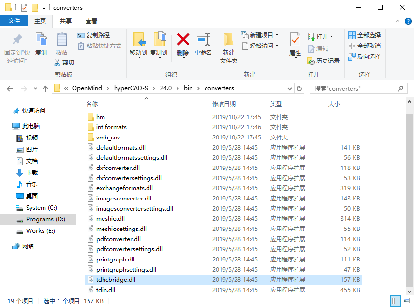414x307 pixels.
Task: Click the Forward navigation arrow
Action: point(24,89)
